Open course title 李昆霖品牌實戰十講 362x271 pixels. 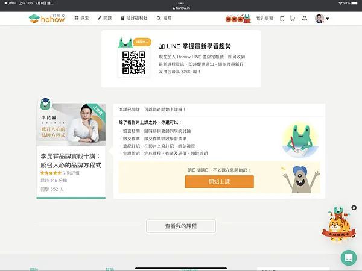71,161
